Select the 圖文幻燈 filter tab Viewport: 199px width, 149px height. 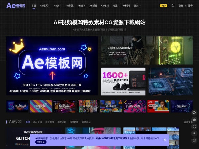[x=62, y=122]
